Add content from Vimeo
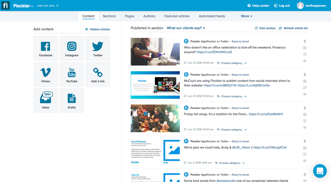 click(46, 74)
